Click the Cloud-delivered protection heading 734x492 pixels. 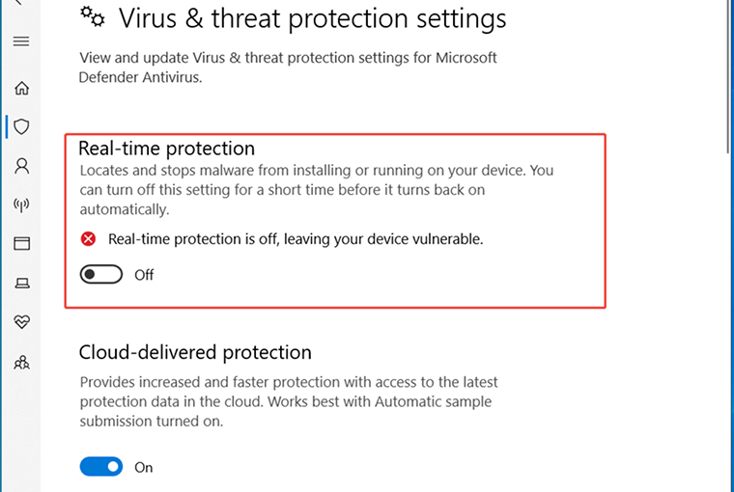(195, 352)
